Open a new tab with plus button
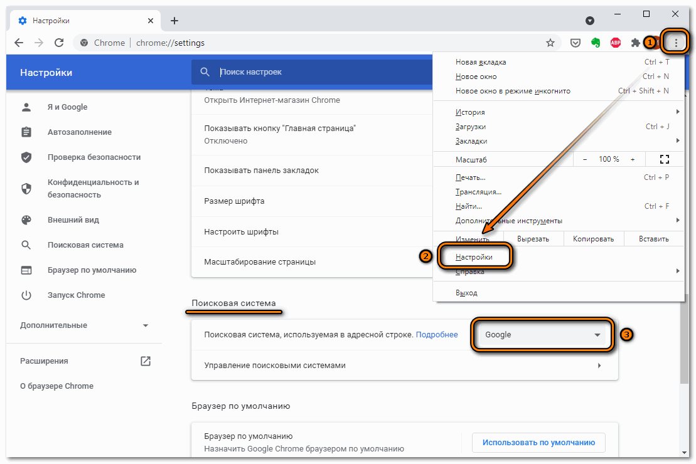This screenshot has height=464, width=696. click(x=174, y=21)
